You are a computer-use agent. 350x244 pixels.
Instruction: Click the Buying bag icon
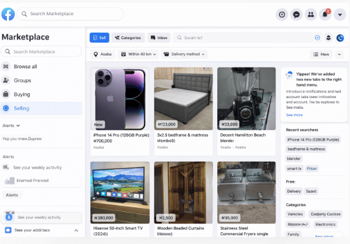tap(6, 95)
